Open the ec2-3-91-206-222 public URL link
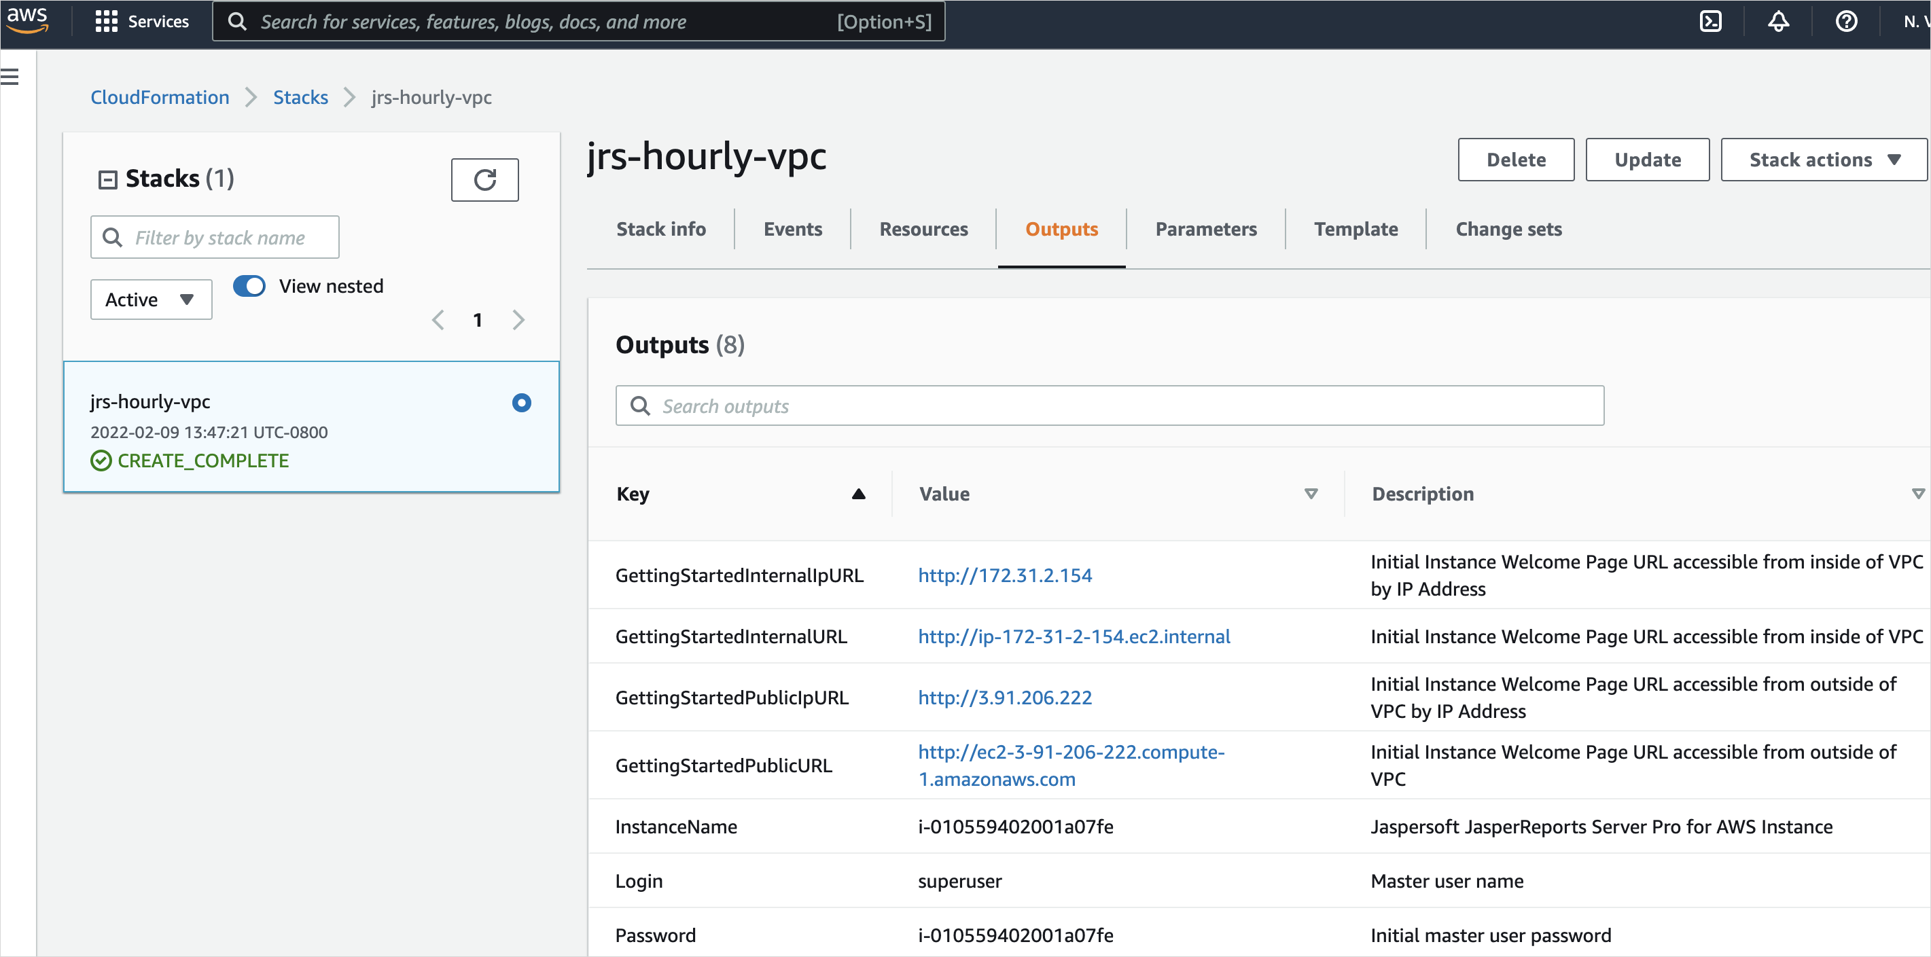Screen dimensions: 1931x957 pyautogui.click(x=1071, y=766)
